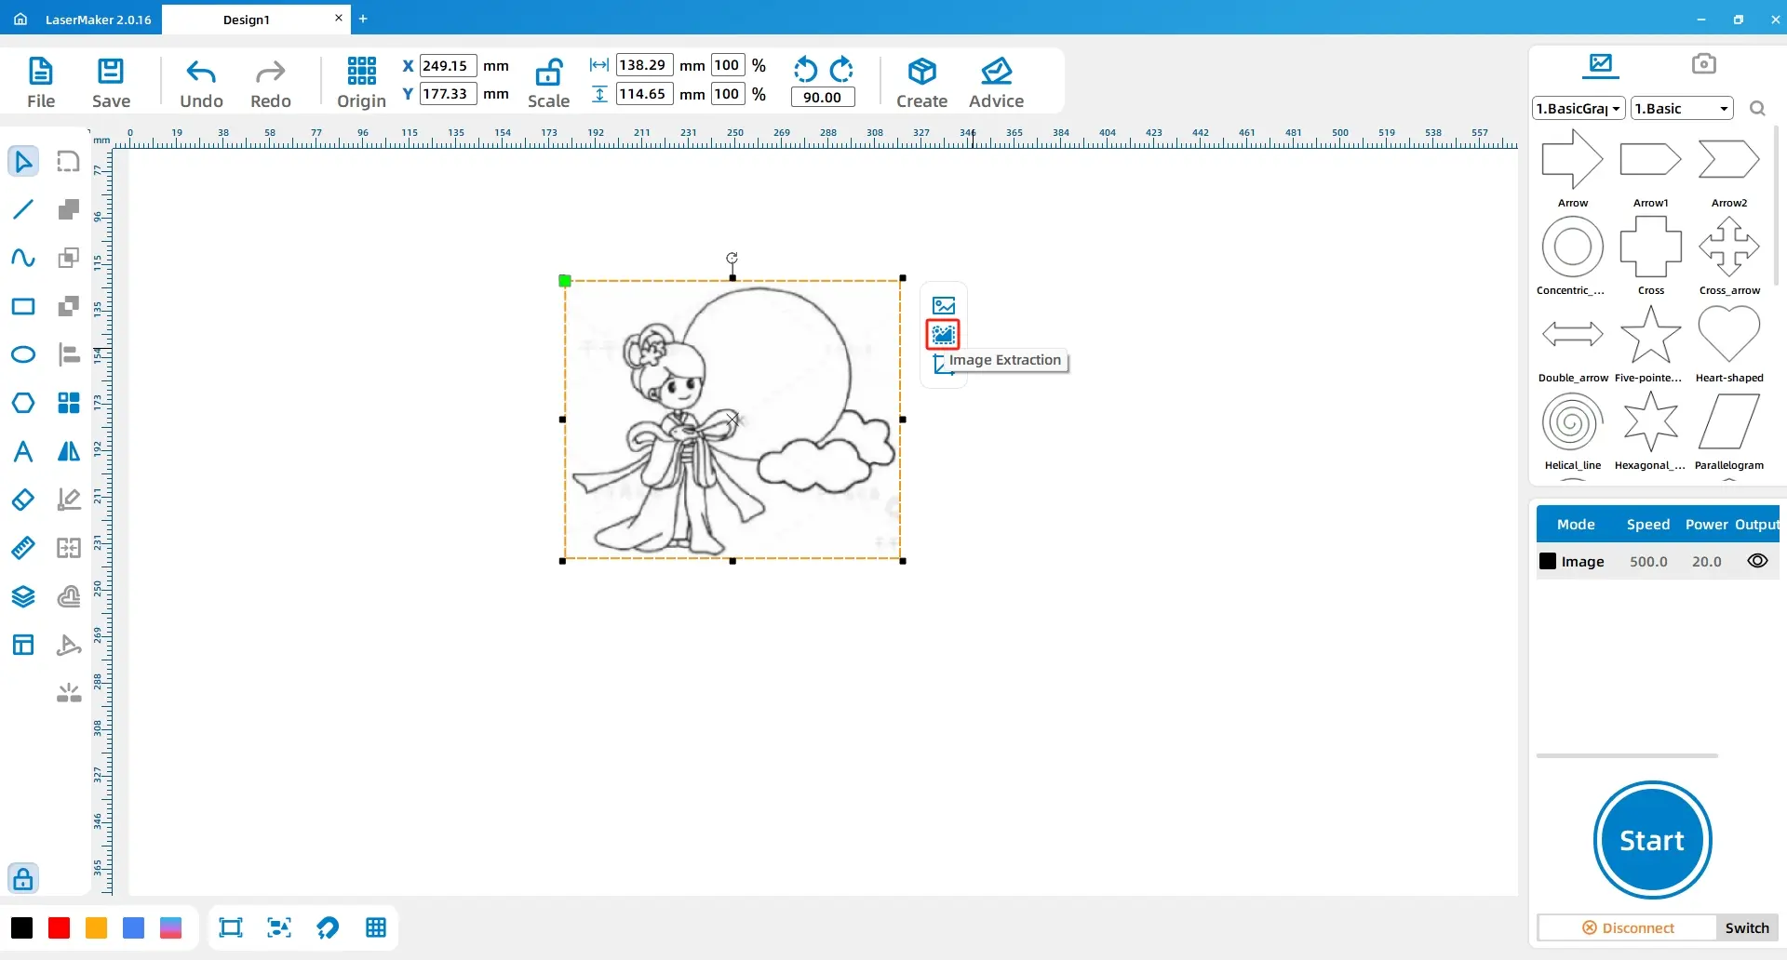The height and width of the screenshot is (960, 1787).
Task: Switch to the camera panel tab
Action: tap(1703, 63)
